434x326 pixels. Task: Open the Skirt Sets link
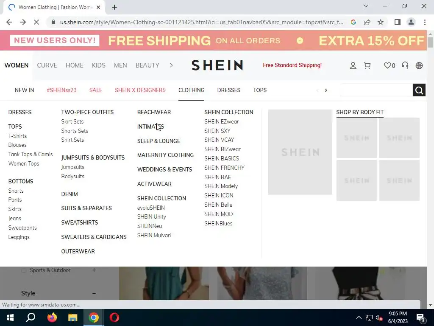click(72, 121)
